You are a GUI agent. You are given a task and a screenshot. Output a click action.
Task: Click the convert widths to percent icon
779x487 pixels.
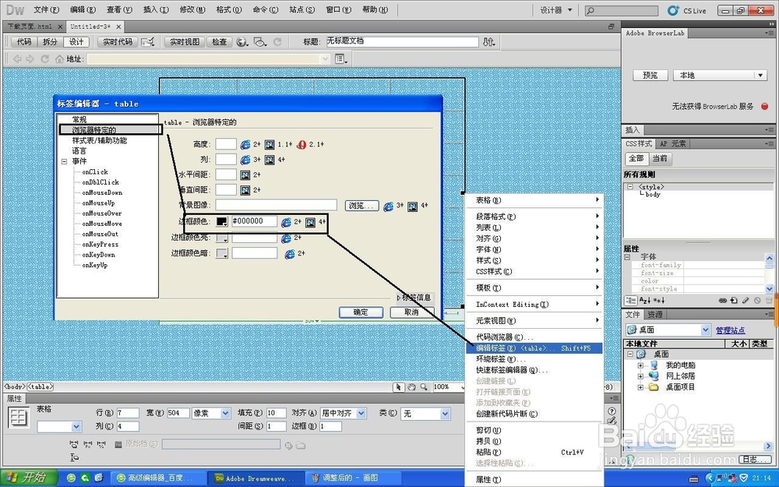[x=102, y=445]
